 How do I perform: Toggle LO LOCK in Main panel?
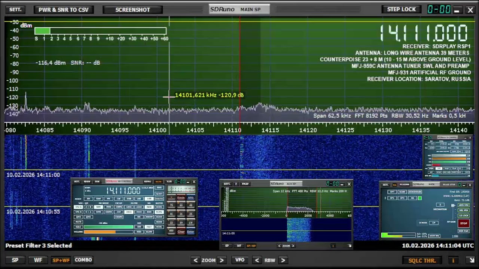click(464, 216)
